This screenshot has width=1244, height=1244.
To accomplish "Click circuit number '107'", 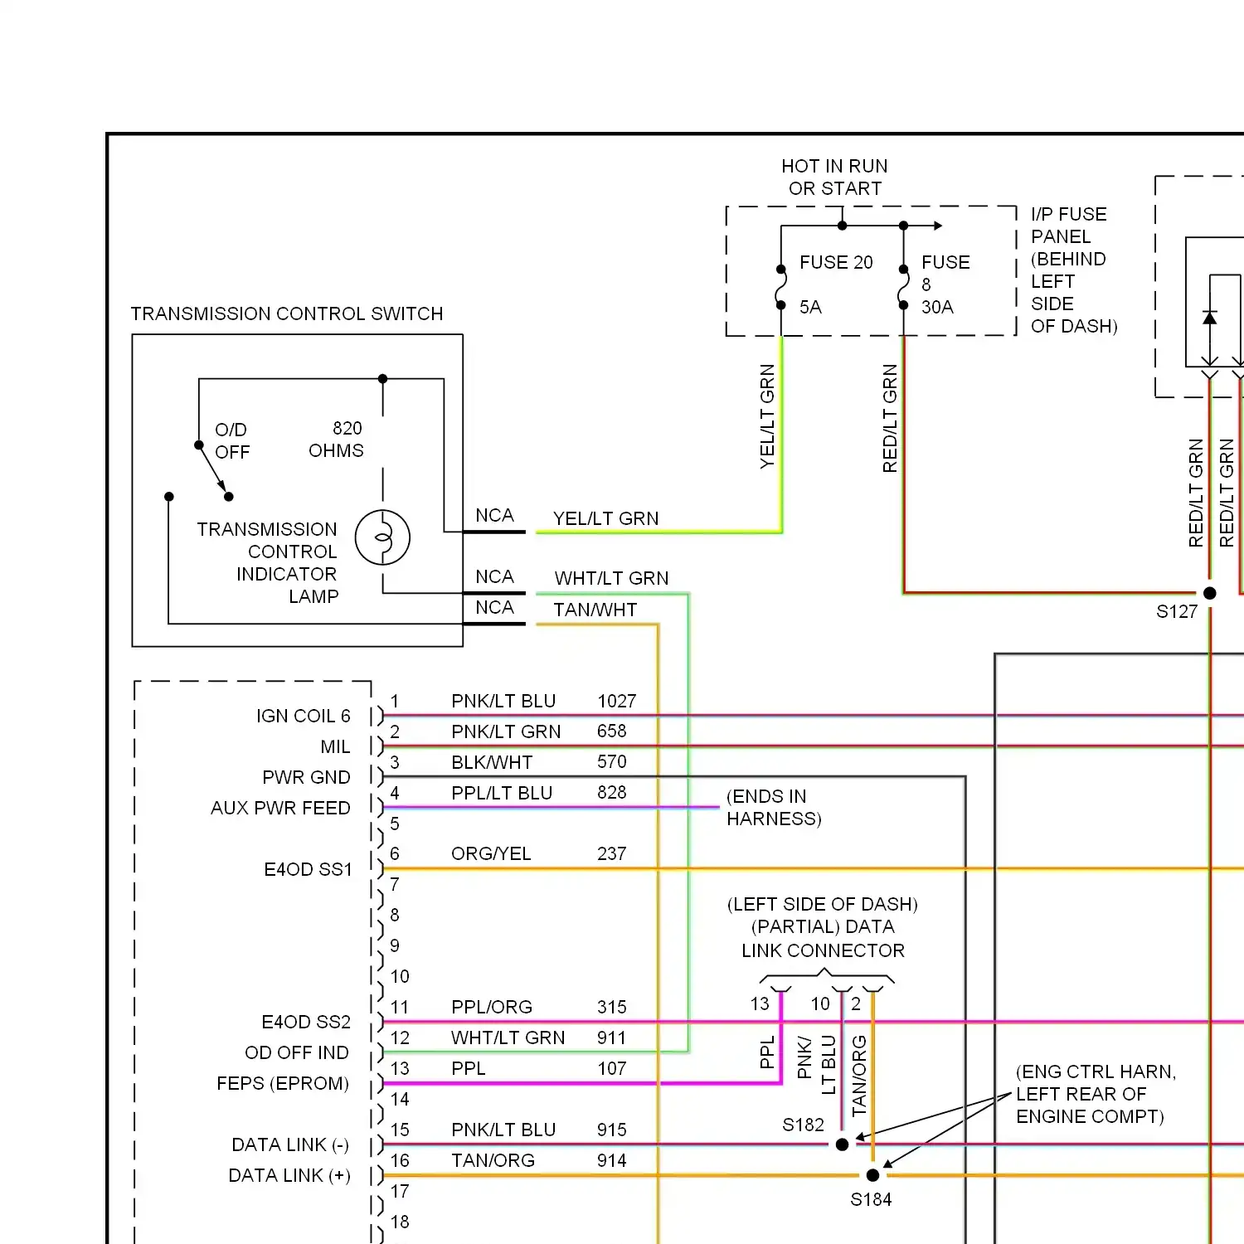I will 612,1068.
